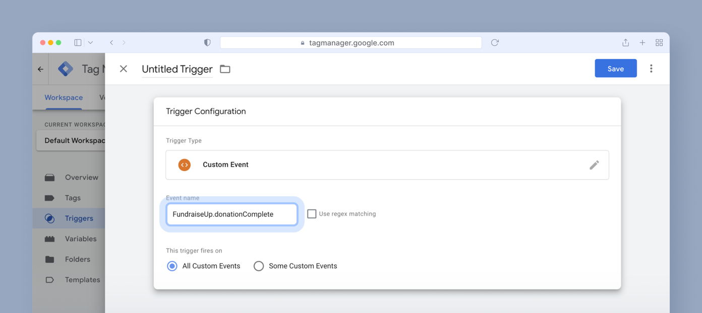Open the folder icon next to Untitled Trigger
The height and width of the screenshot is (313, 702).
pos(224,69)
